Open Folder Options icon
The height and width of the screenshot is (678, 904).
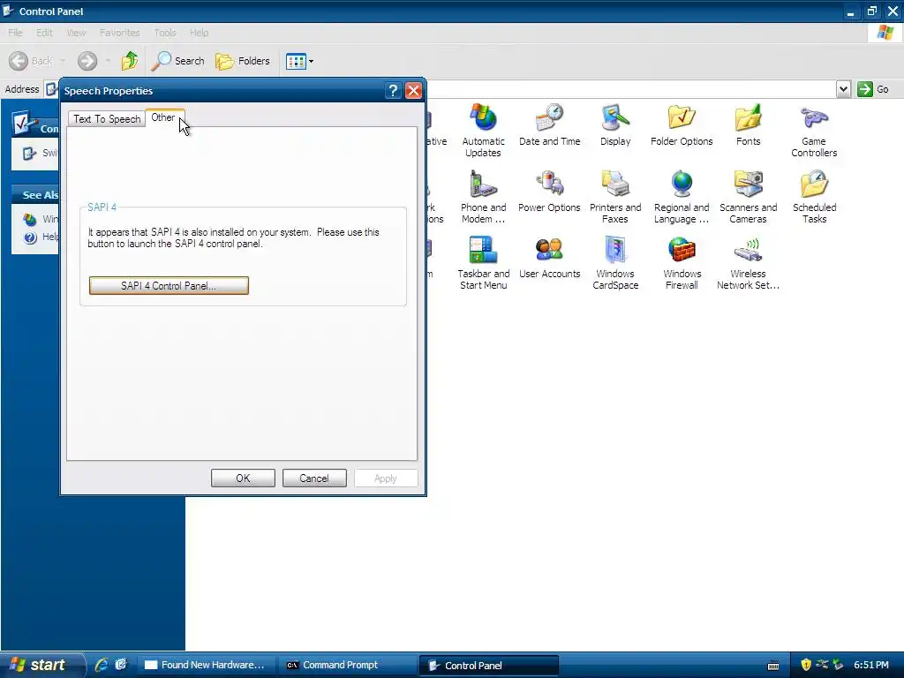tap(682, 125)
